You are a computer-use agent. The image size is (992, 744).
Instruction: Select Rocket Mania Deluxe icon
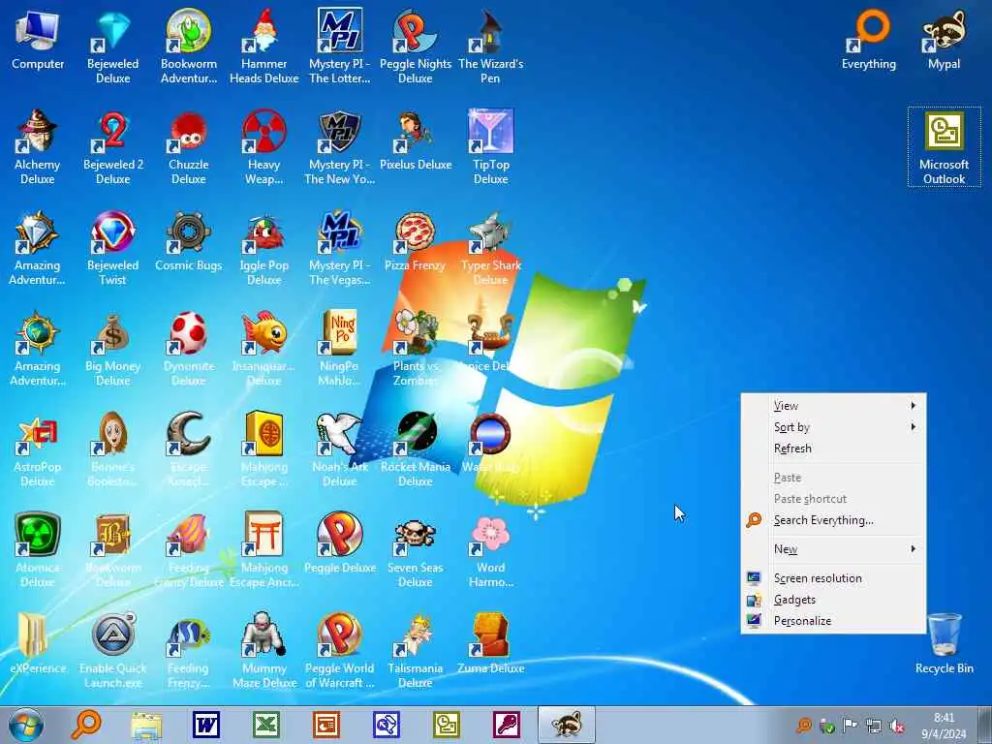pyautogui.click(x=415, y=448)
